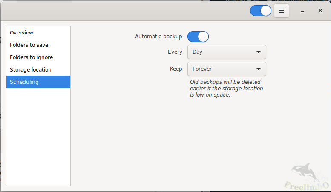Open the hamburger menu button
331x192 pixels.
[x=282, y=11]
